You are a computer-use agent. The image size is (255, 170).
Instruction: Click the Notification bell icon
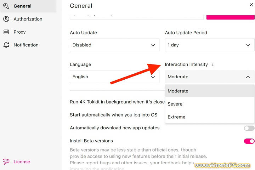tap(6, 45)
